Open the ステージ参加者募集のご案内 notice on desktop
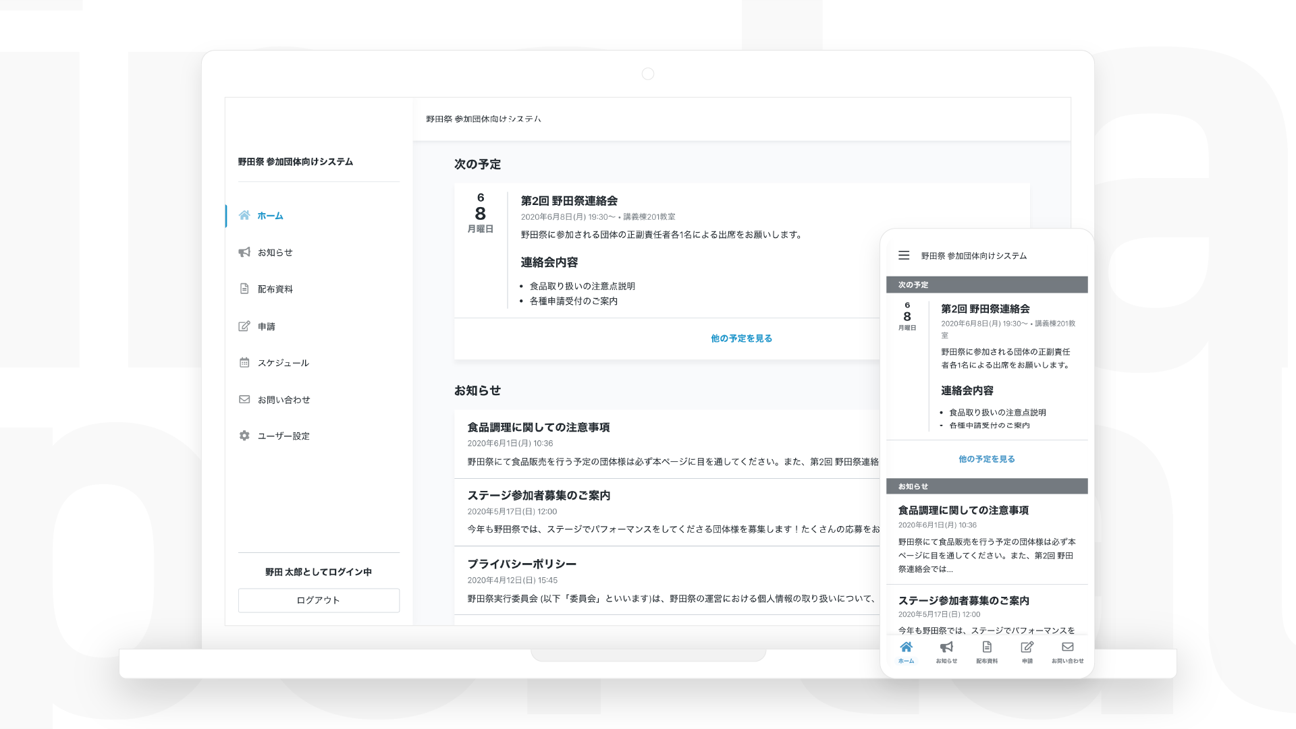 (x=539, y=496)
